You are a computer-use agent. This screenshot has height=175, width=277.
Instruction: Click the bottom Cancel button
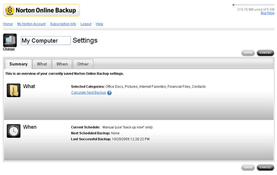(265, 168)
